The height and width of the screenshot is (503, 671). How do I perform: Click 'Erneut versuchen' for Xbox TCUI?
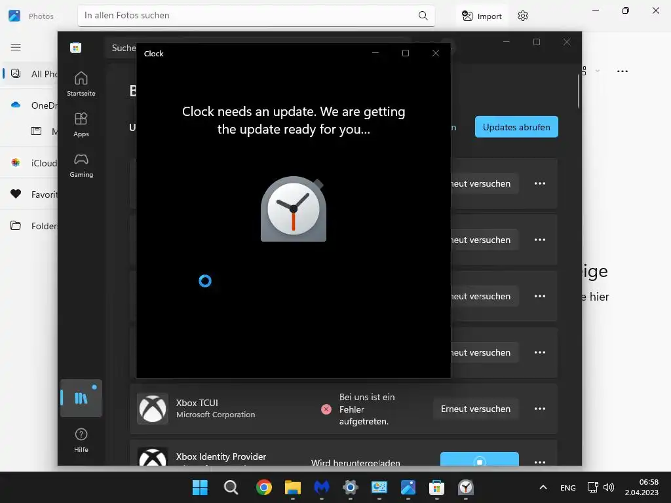(476, 409)
